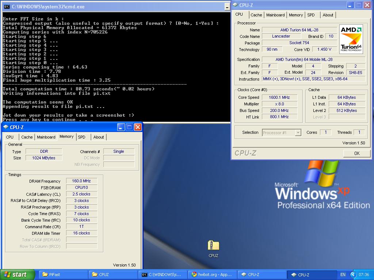The height and width of the screenshot is (280, 374).
Task: Open About tab in memory CPU-Z window
Action: [x=99, y=137]
